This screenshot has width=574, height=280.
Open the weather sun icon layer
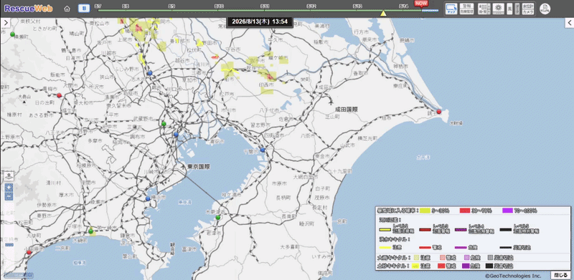click(499, 9)
